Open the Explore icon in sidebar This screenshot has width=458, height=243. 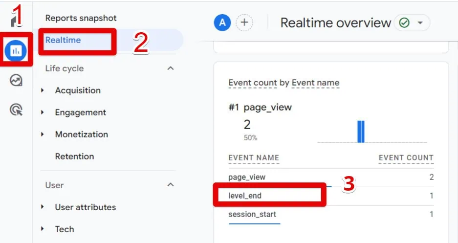[x=16, y=80]
